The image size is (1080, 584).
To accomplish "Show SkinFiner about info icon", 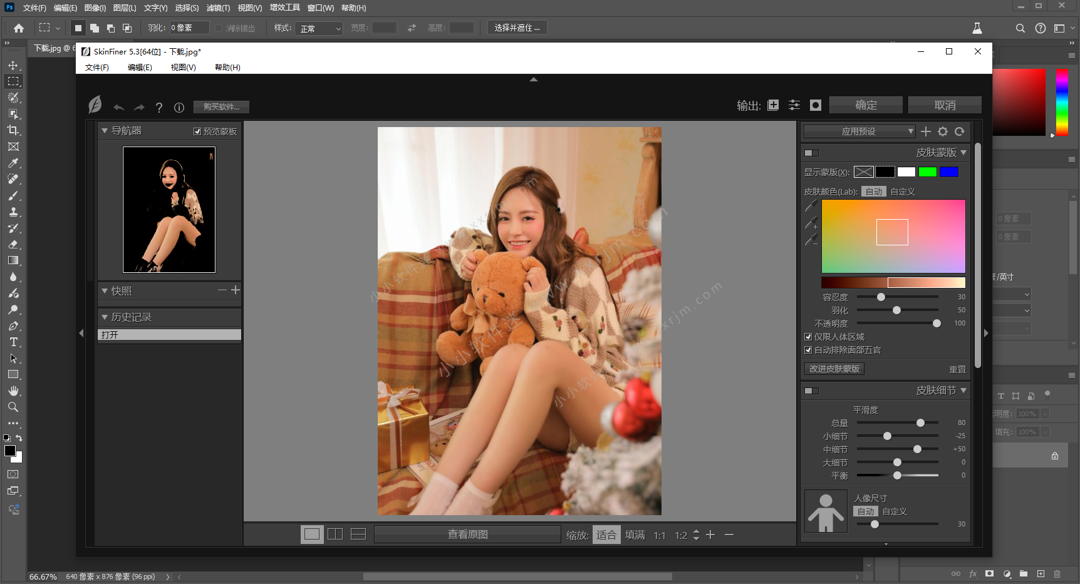I will click(179, 108).
